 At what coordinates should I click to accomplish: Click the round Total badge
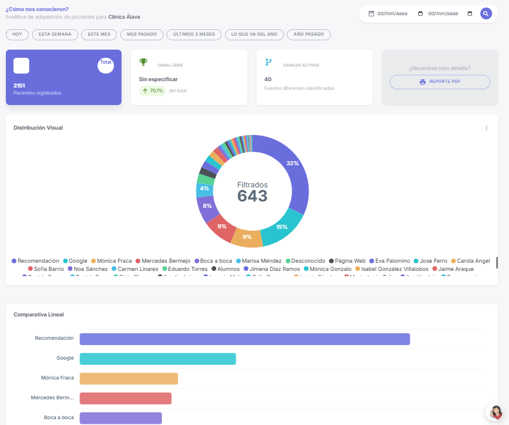pyautogui.click(x=106, y=65)
